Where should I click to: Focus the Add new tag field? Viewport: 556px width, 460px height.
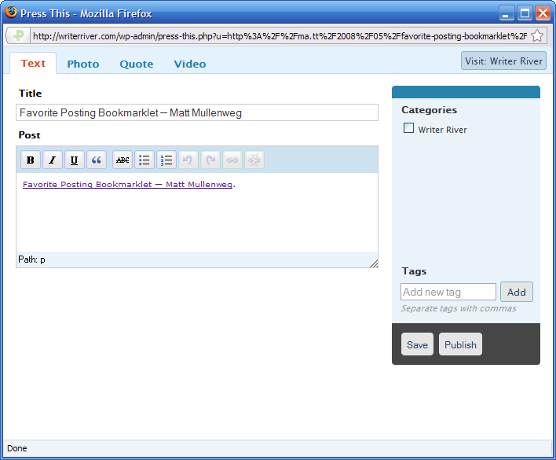tap(448, 292)
